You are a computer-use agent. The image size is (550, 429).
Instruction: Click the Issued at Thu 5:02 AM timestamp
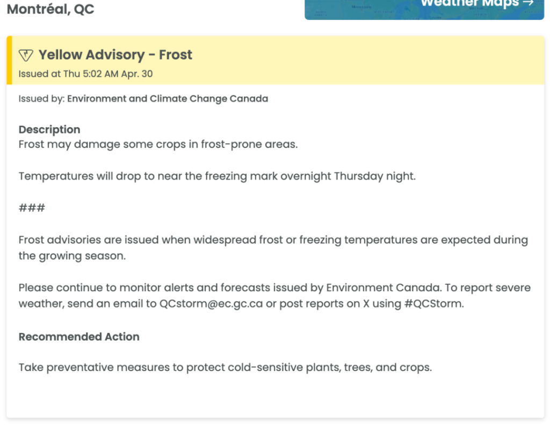tap(85, 74)
